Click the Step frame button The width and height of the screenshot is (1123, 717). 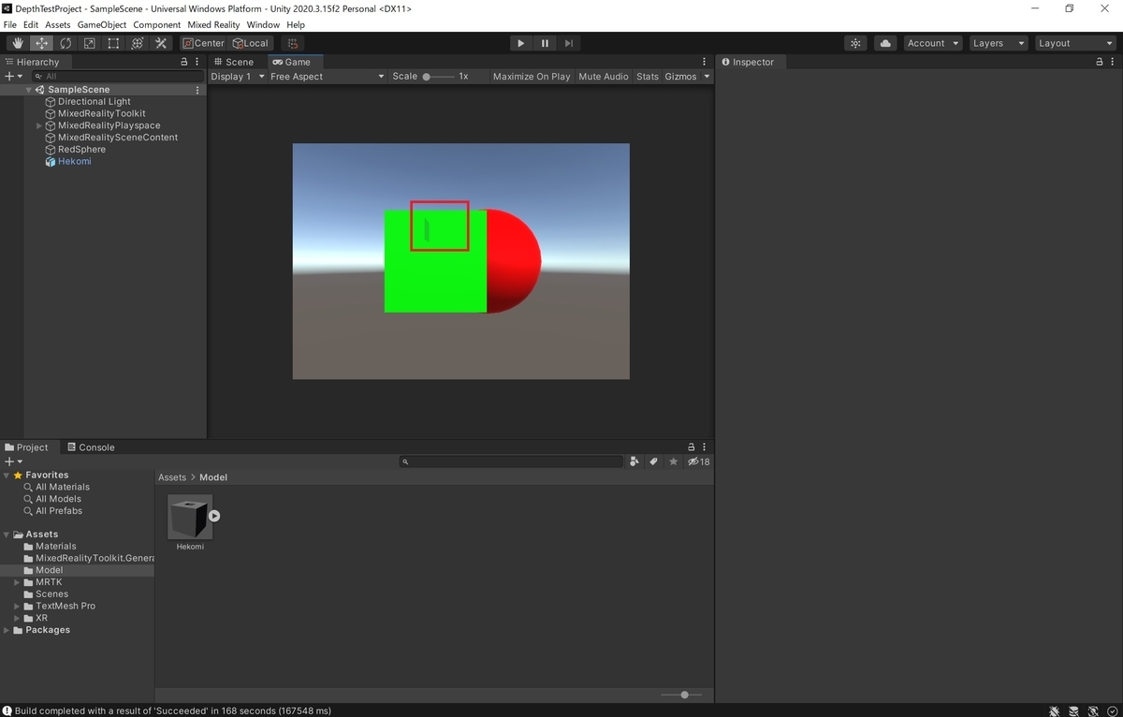point(569,43)
